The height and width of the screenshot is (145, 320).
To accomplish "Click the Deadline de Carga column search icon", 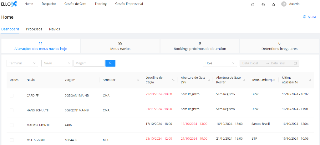I will click(173, 80).
